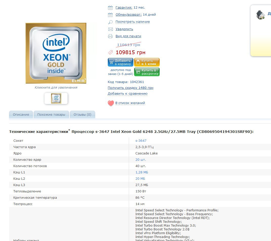Open the Гарантия link

(x=124, y=8)
